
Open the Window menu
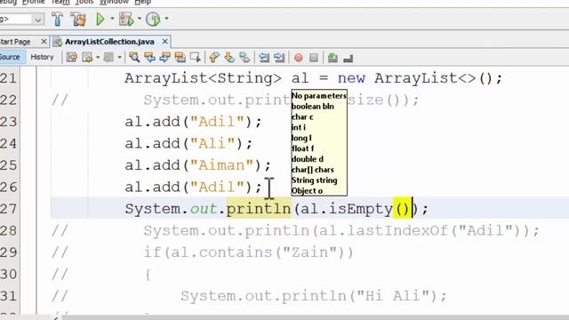114,2
